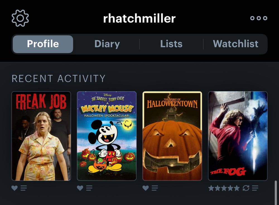279x205 pixels.
Task: Open The Spirit of Halloweentown poster
Action: (x=172, y=136)
